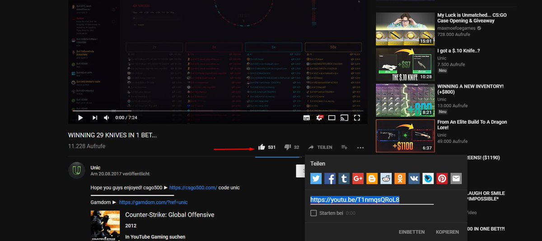Viewport: 542px width, 241px height.
Task: Click the youtu.be share link field
Action: coord(372,200)
